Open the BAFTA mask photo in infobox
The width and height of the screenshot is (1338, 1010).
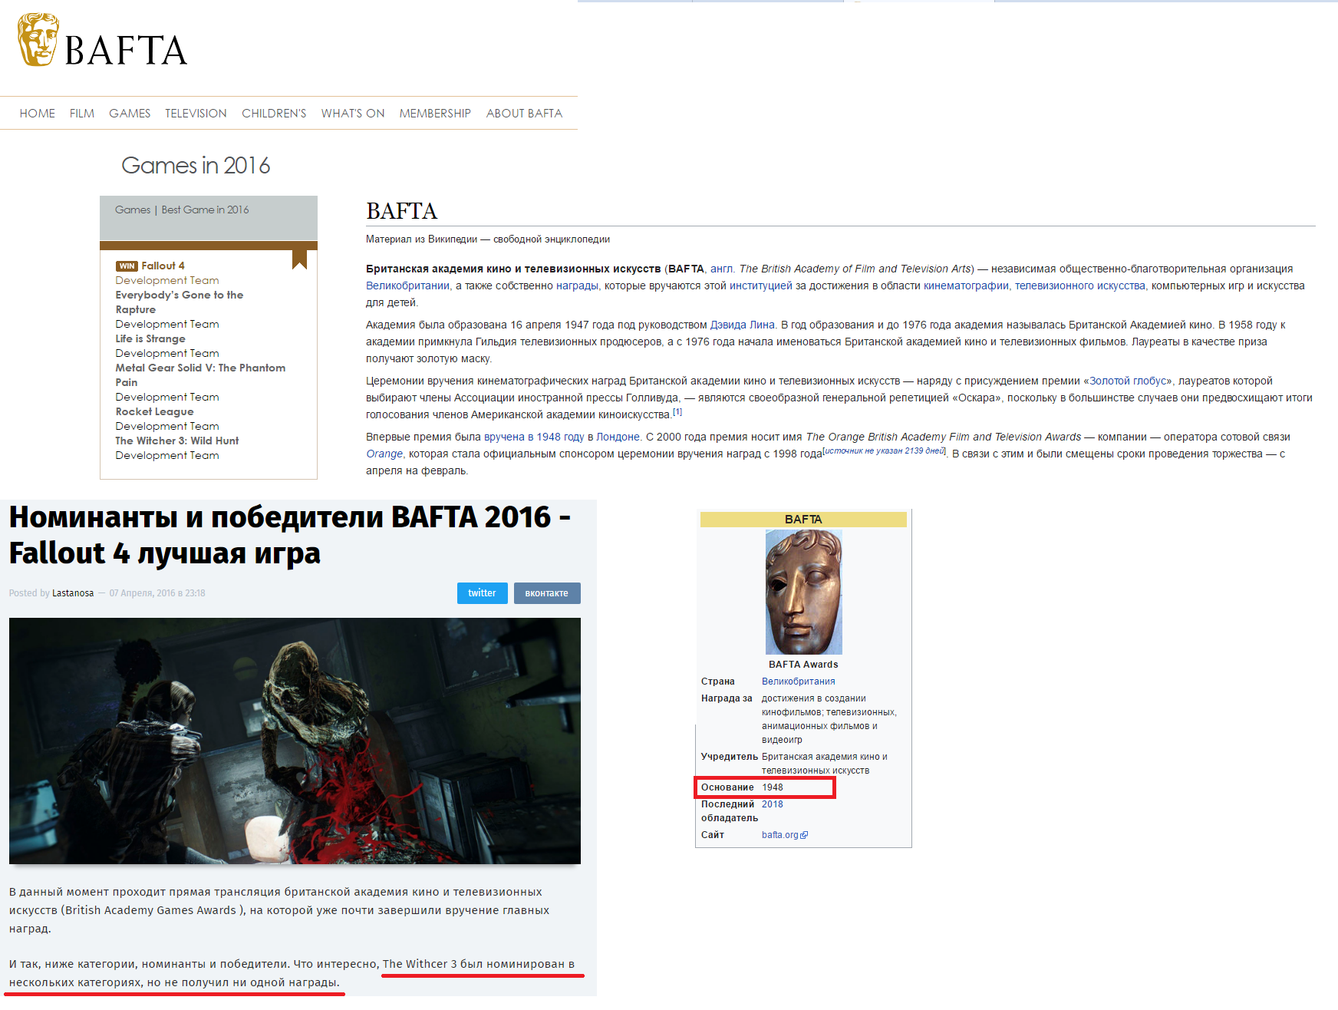click(804, 592)
